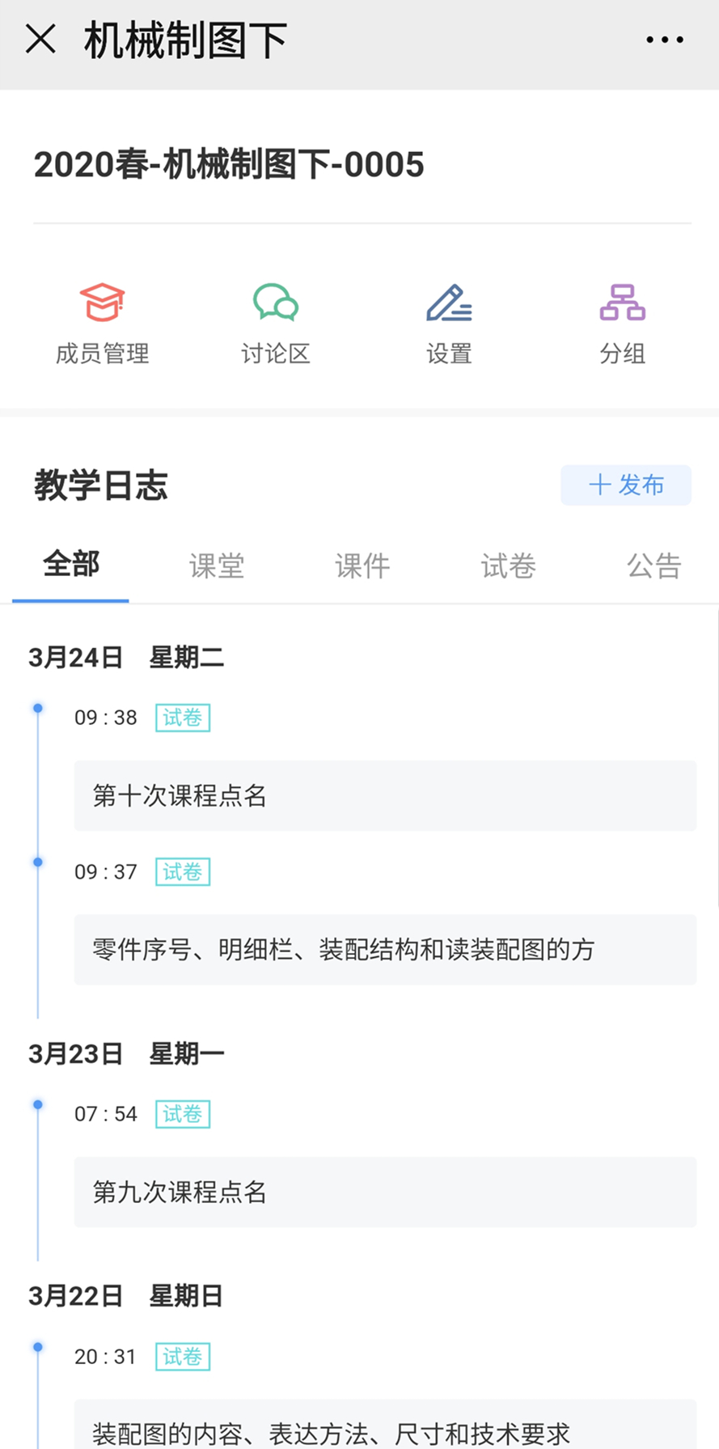This screenshot has height=1449, width=719.
Task: Click the 试卷 tag beside 20:31
Action: [x=183, y=1357]
